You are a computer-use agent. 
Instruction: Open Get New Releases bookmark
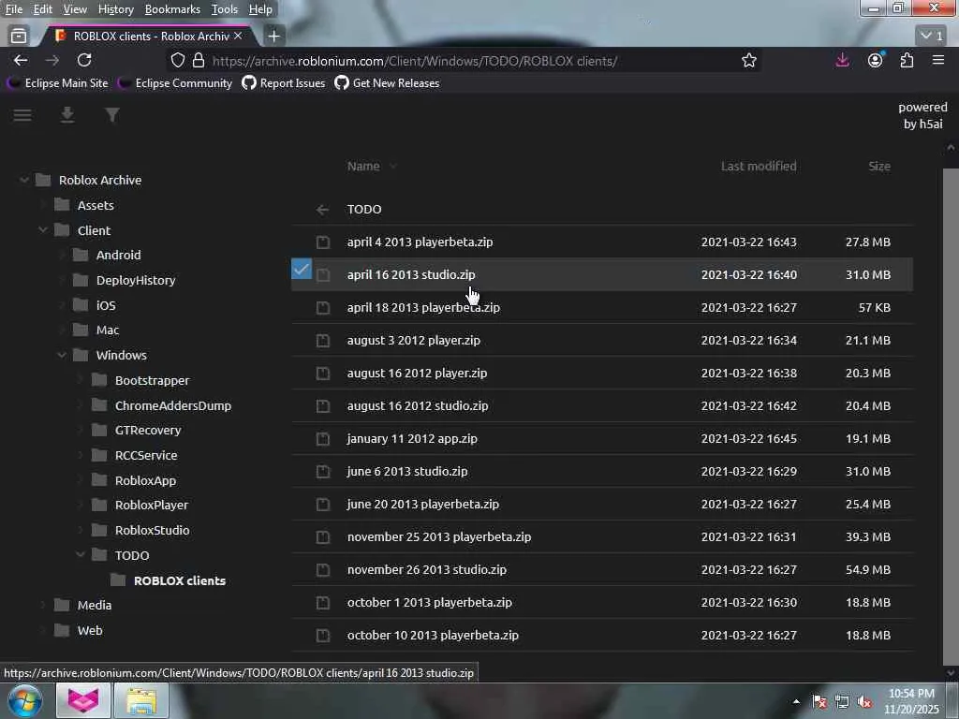(387, 83)
